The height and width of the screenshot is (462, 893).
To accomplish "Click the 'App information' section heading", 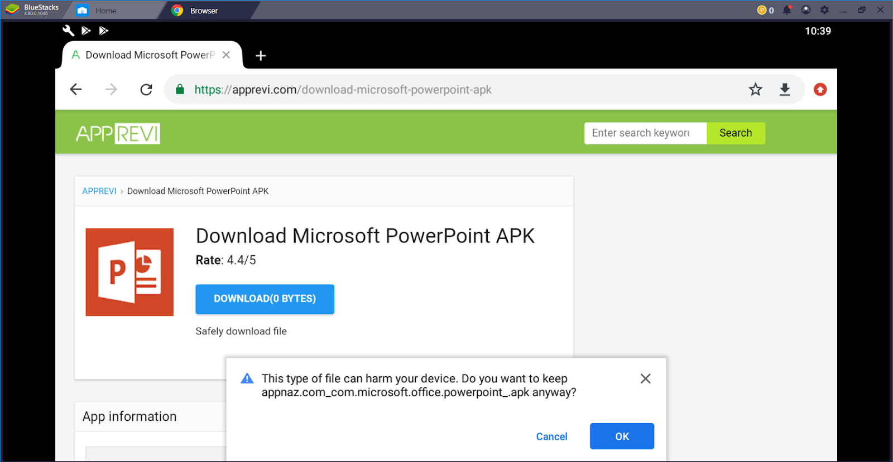I will click(x=129, y=417).
